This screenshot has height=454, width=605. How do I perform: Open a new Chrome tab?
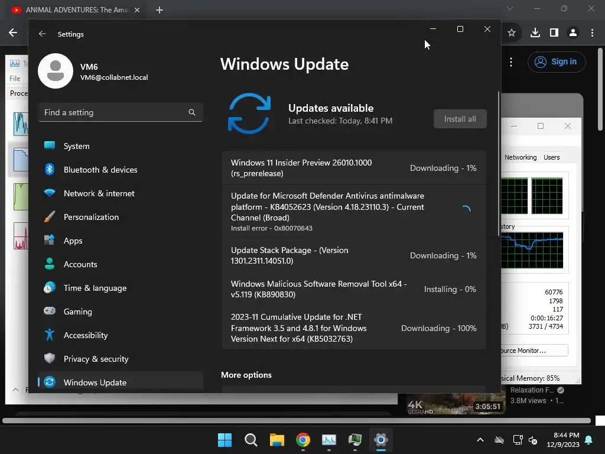[160, 10]
